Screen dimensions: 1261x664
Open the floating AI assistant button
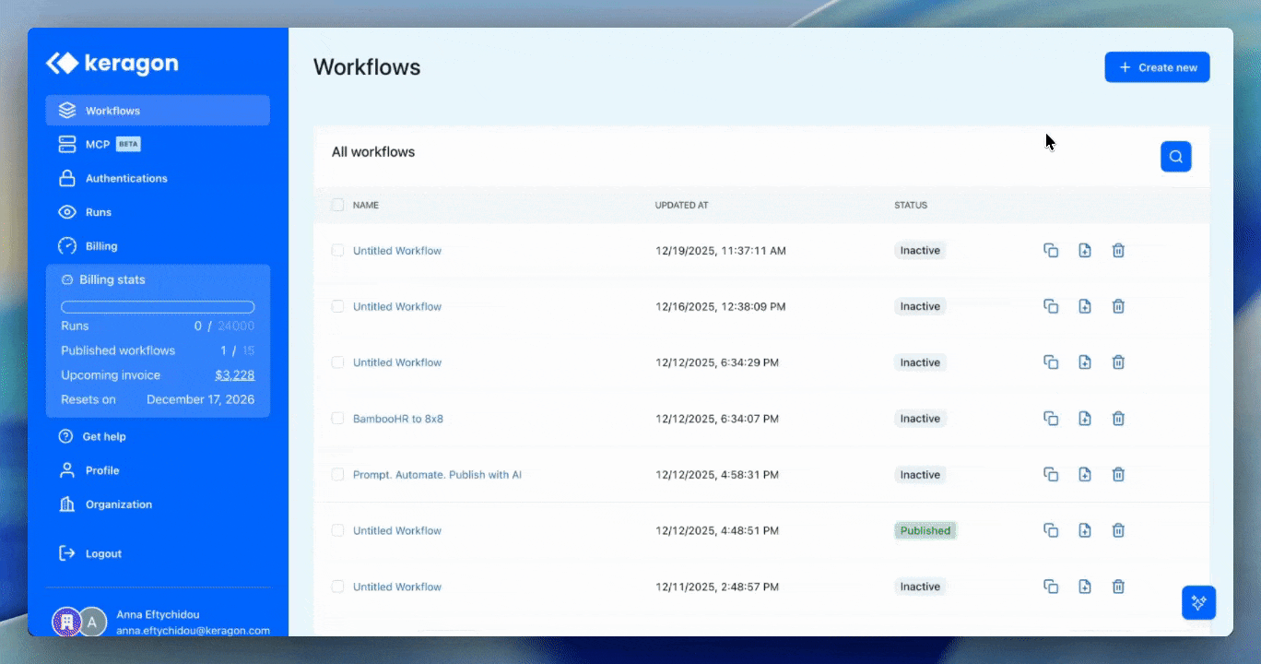(x=1198, y=602)
